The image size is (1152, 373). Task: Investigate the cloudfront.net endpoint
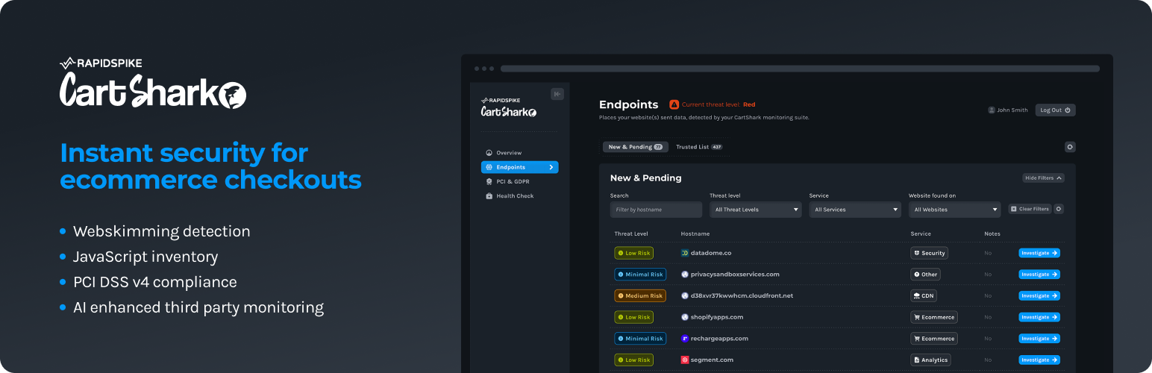[1039, 295]
